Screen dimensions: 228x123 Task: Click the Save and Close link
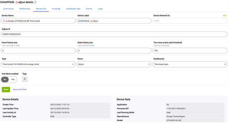click(x=20, y=89)
